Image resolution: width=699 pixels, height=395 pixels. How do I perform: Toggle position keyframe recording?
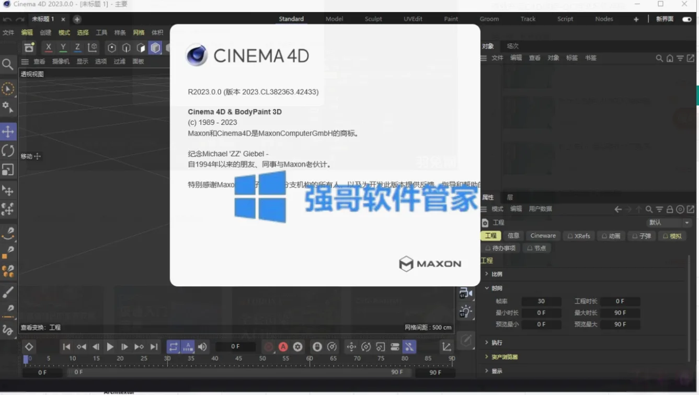pos(351,346)
